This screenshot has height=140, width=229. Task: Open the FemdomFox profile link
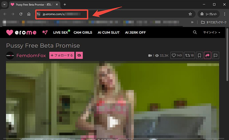tap(32, 56)
